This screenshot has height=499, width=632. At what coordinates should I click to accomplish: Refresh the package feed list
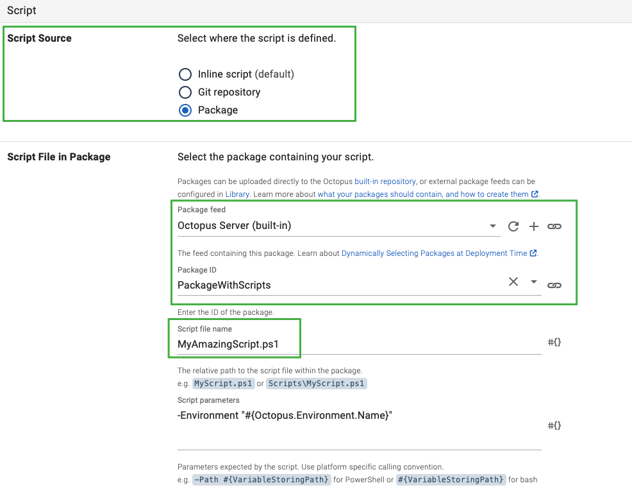513,226
